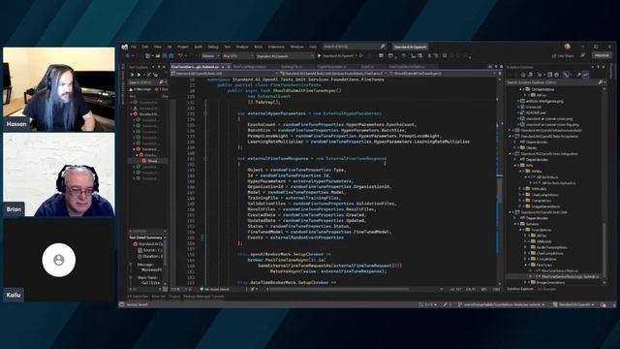Open Properties wrench in Solution Explorer toolbar
The height and width of the screenshot is (349, 620).
pyautogui.click(x=578, y=75)
